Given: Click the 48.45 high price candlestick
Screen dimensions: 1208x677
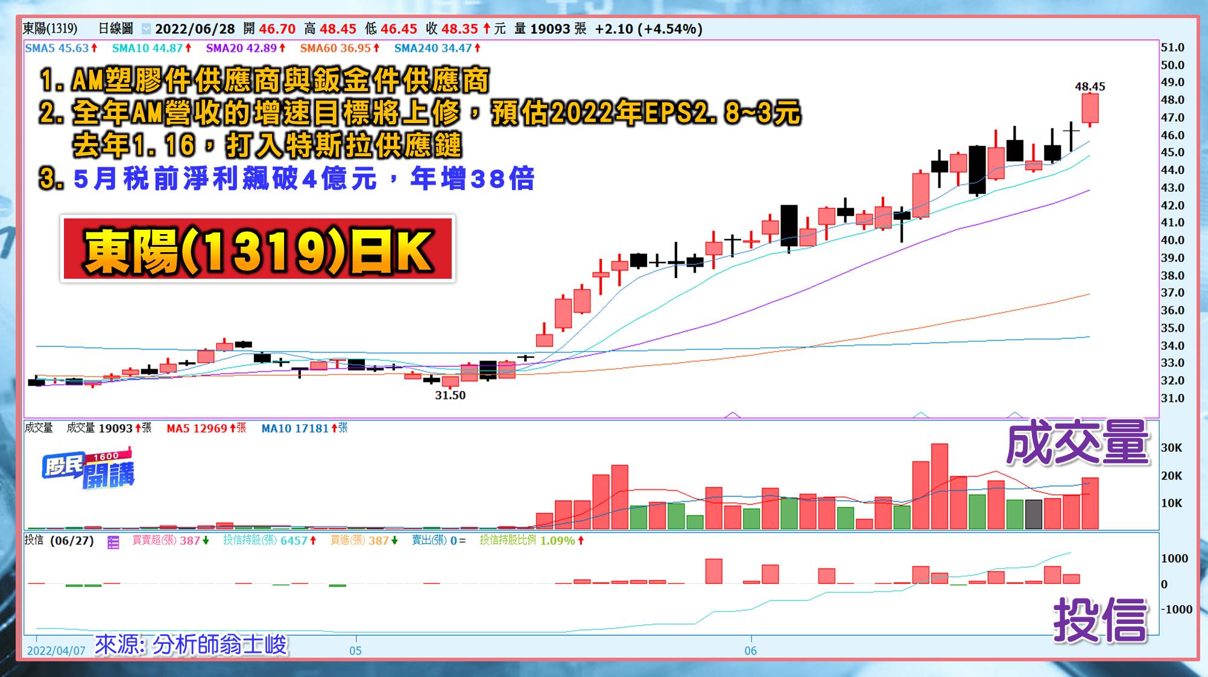Looking at the screenshot, I should [1090, 109].
